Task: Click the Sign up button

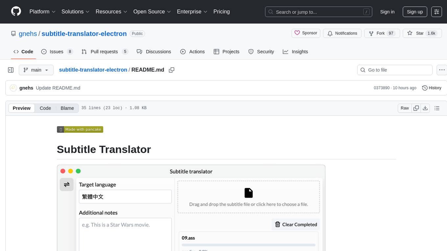Action: coord(415,12)
